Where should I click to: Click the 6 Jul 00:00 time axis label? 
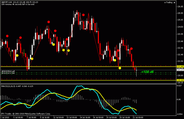click(18, 117)
